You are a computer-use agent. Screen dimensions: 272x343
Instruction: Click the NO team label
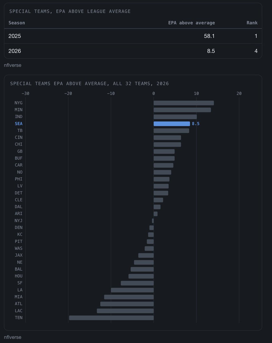20,172
